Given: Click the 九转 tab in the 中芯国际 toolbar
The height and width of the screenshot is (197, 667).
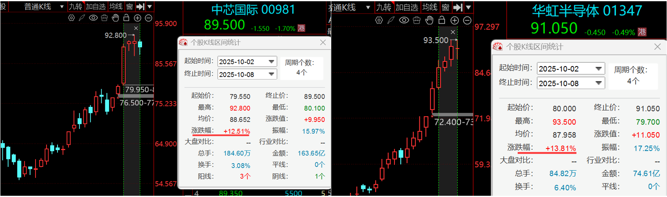Looking at the screenshot, I should click(75, 7).
